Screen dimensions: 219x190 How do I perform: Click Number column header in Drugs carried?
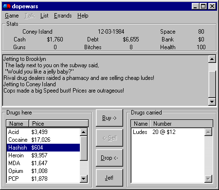coord(182,124)
